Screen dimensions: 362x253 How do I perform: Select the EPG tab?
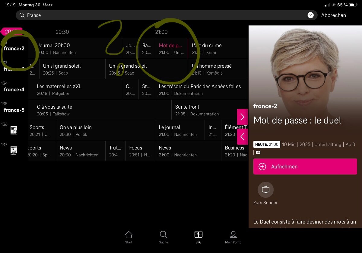pos(198,237)
